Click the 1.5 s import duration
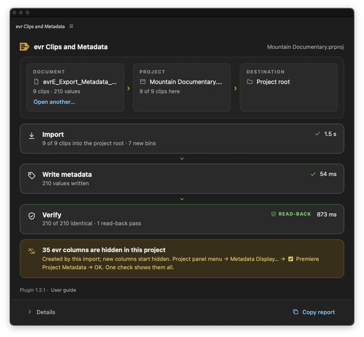The image size is (364, 337). point(330,134)
